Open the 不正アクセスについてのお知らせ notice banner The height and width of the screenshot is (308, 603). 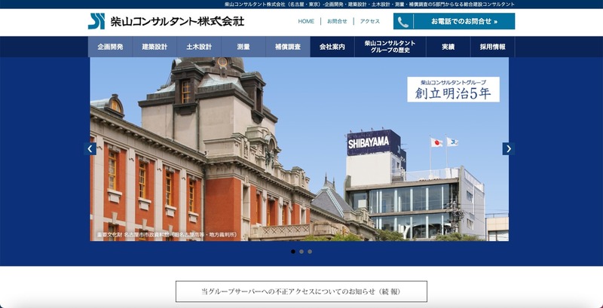point(301,291)
